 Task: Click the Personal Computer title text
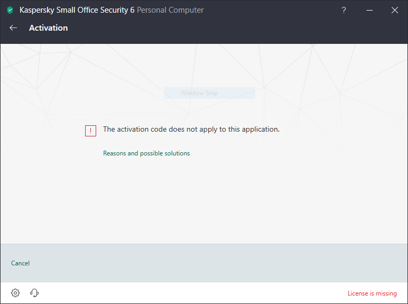[x=170, y=10]
